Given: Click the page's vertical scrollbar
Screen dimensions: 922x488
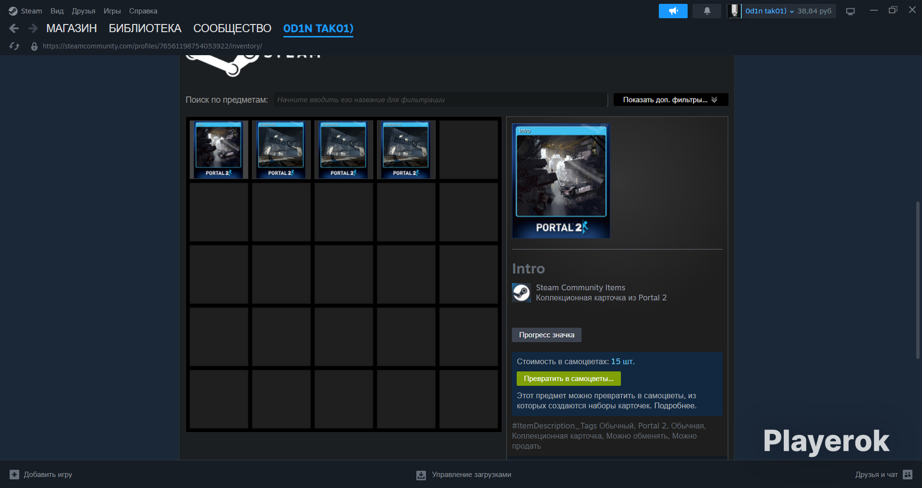Looking at the screenshot, I should tap(918, 280).
